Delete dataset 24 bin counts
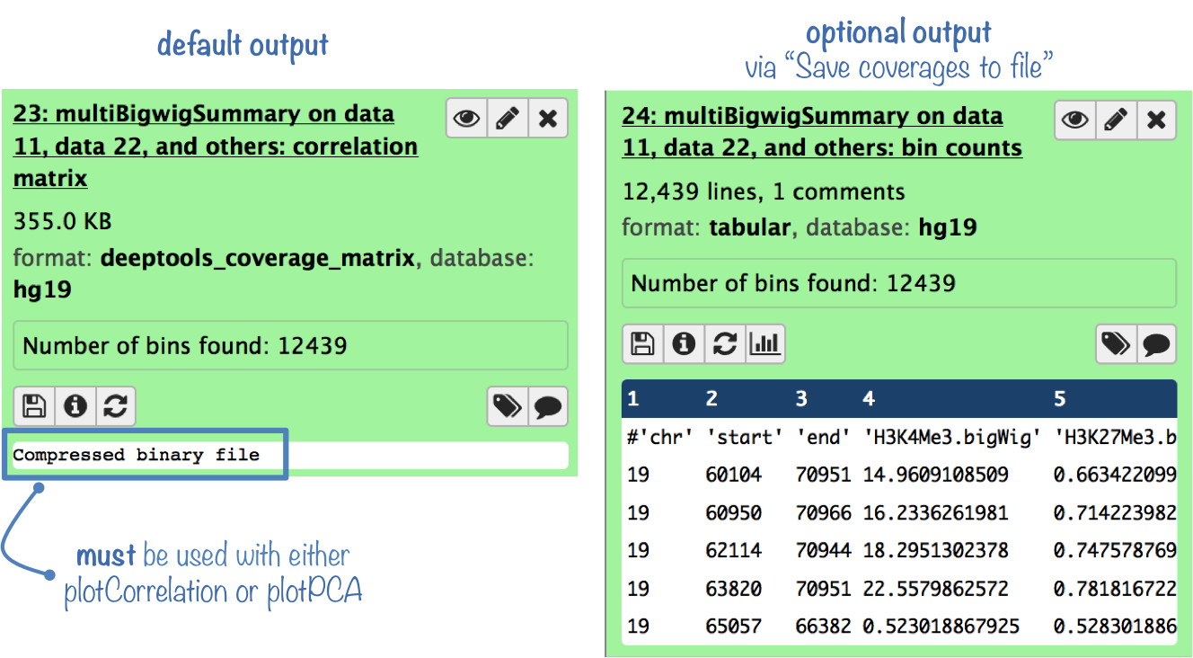The height and width of the screenshot is (658, 1193). click(x=1156, y=120)
